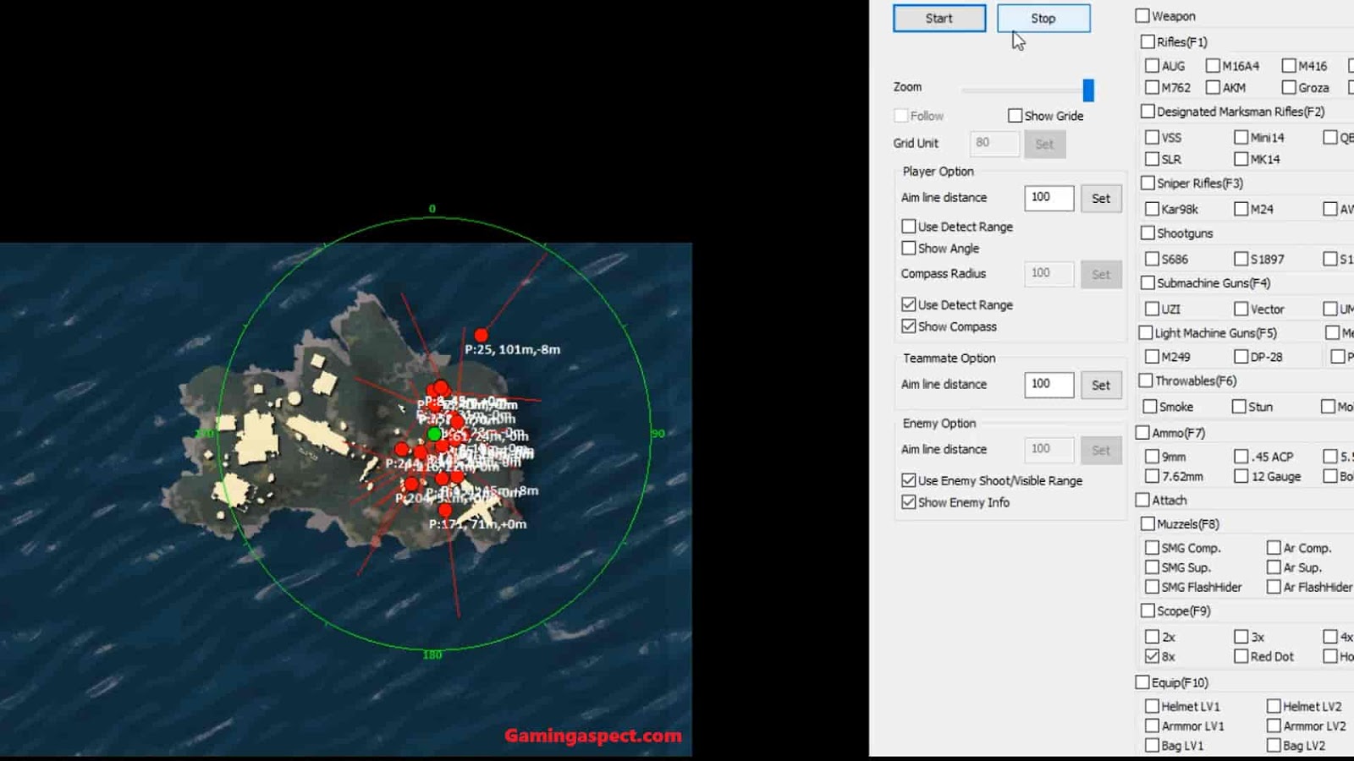Screen dimensions: 1354x761
Task: Tick the MK14 checkbox
Action: click(1241, 159)
